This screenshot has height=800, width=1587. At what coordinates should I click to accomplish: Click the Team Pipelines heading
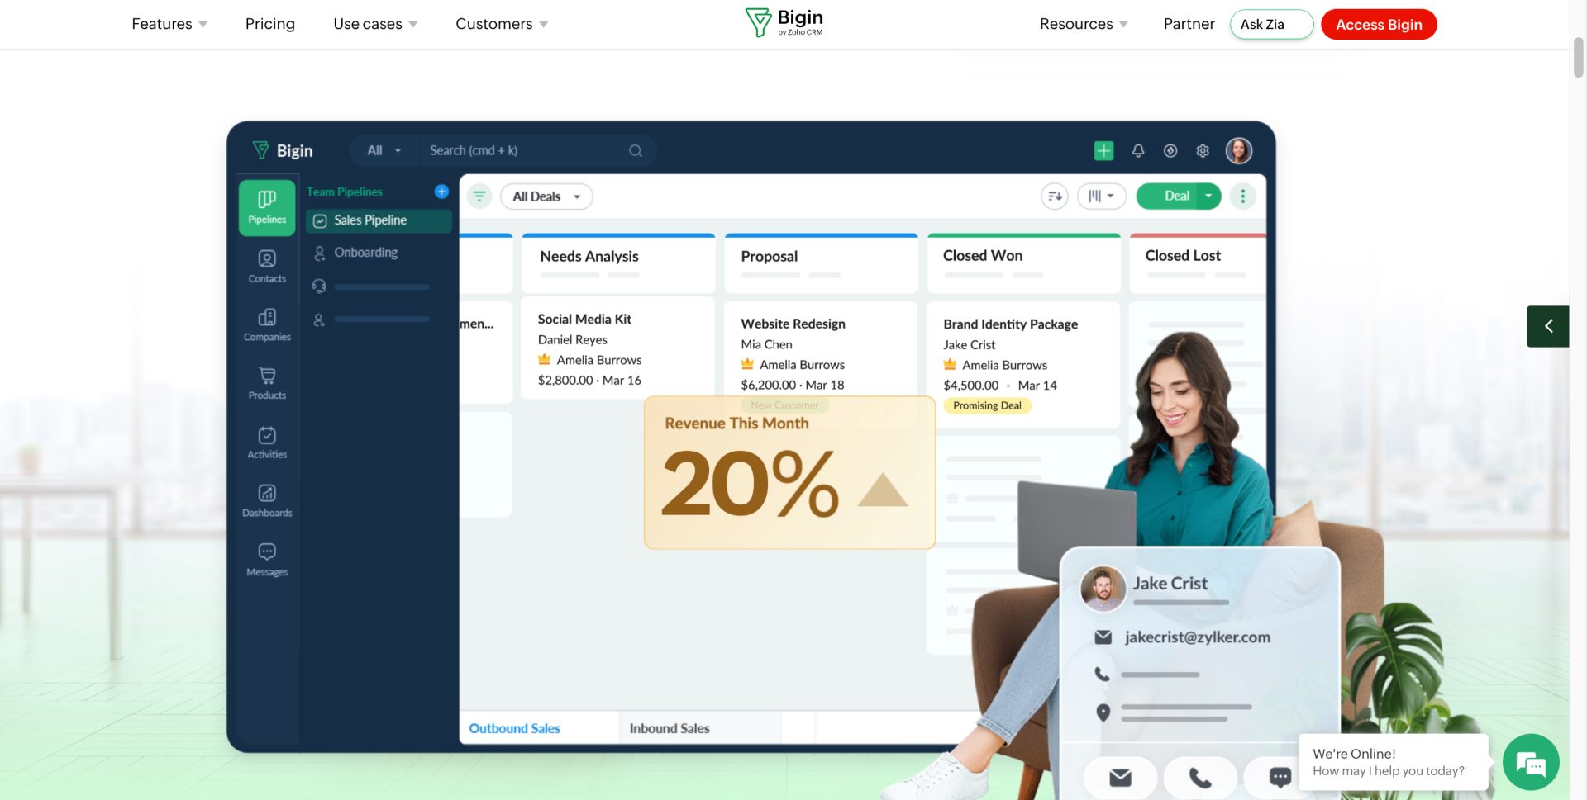[345, 192]
